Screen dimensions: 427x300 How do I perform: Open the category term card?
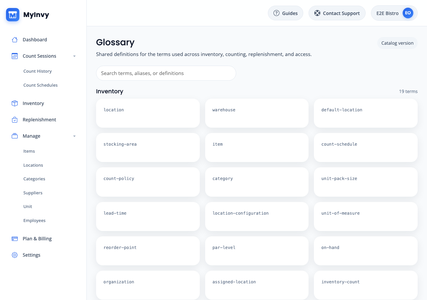(257, 182)
